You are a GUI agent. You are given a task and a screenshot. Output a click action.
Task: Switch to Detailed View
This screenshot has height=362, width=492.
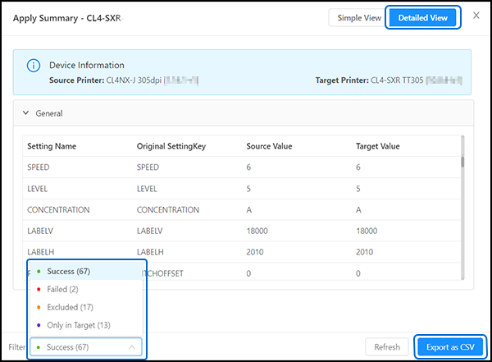coord(422,17)
